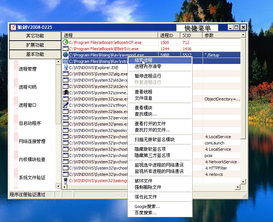Screen dimensions: 273x222
Task: Open the 扩展功能 panel button
Action: (x=35, y=45)
